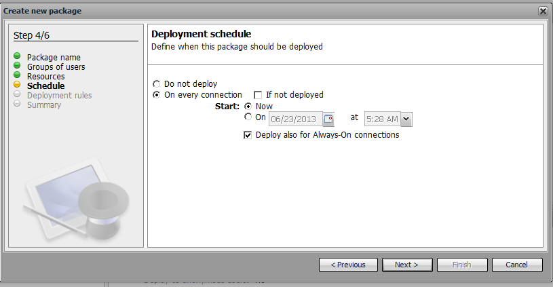This screenshot has width=553, height=287.
Task: Proceed with the Next button
Action: click(406, 265)
